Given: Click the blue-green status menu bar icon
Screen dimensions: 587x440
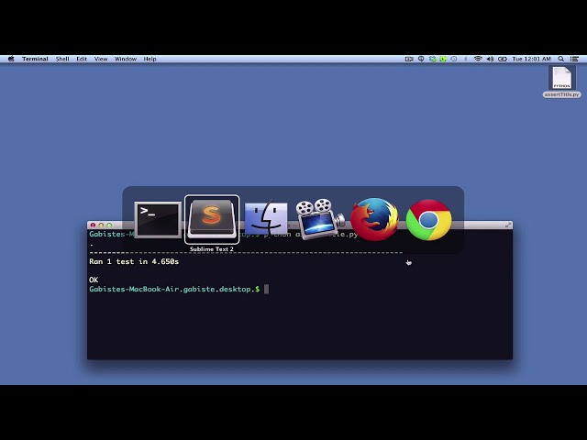Looking at the screenshot, I should coord(432,59).
